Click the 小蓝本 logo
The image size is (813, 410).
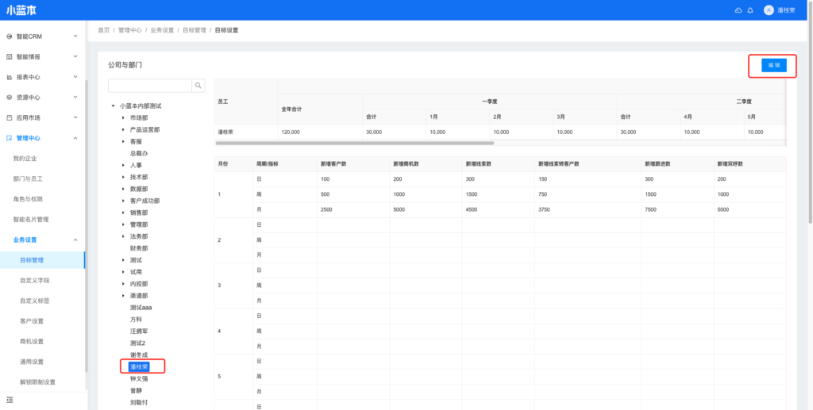coord(21,10)
